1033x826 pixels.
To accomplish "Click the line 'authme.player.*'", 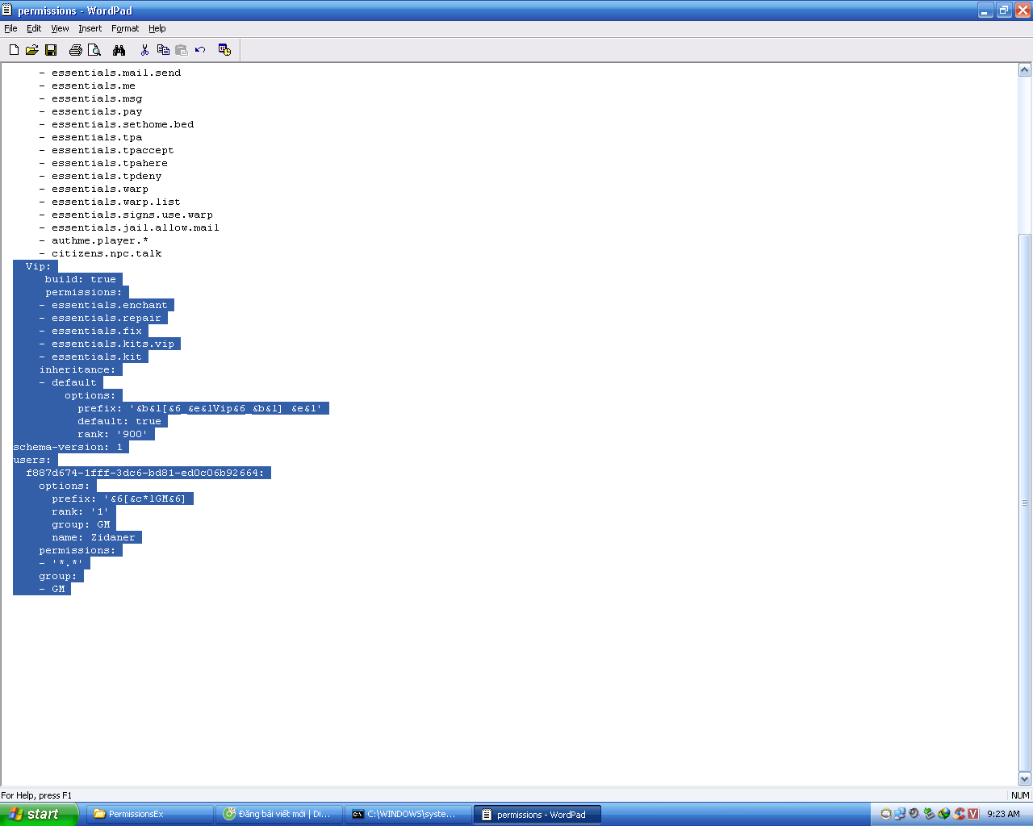I will coord(100,240).
